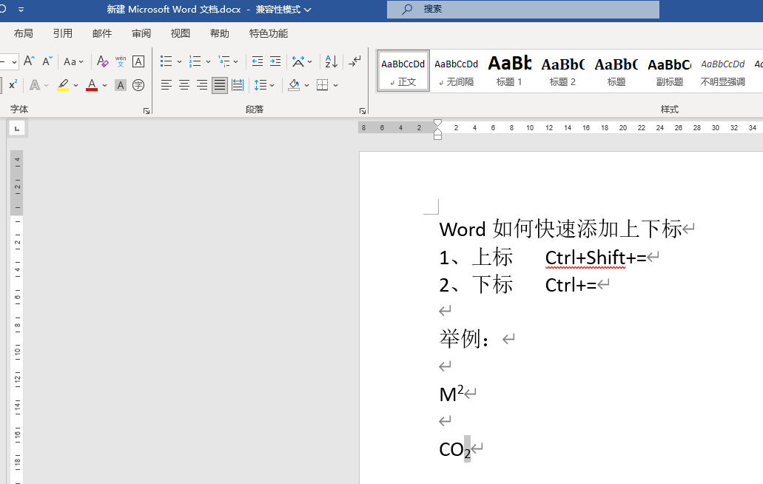Apply the 标题 2 style
This screenshot has height=484, width=763.
563,71
